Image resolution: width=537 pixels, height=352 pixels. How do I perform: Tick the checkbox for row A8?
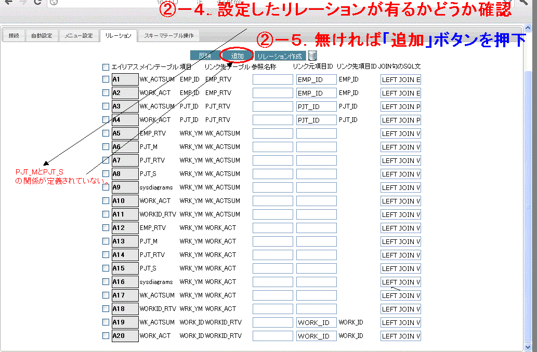click(x=106, y=174)
